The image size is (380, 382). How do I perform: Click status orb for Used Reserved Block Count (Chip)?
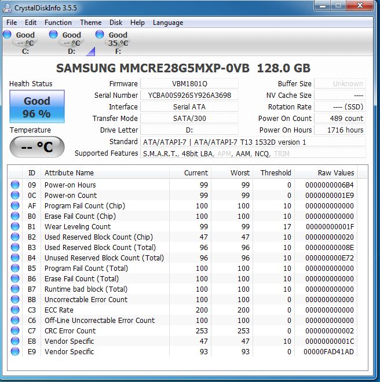click(x=15, y=237)
